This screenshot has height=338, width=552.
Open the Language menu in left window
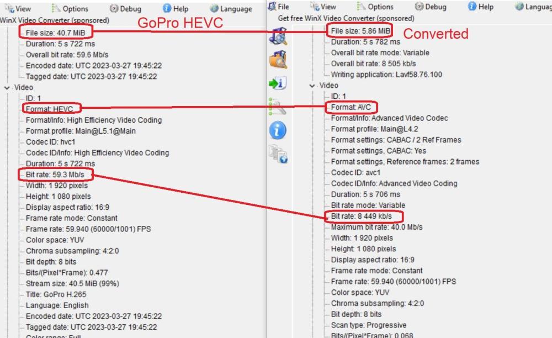[x=231, y=8]
